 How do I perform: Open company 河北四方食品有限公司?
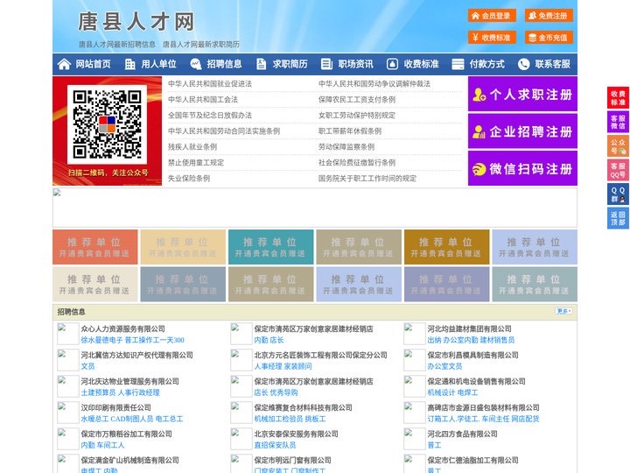tap(463, 434)
